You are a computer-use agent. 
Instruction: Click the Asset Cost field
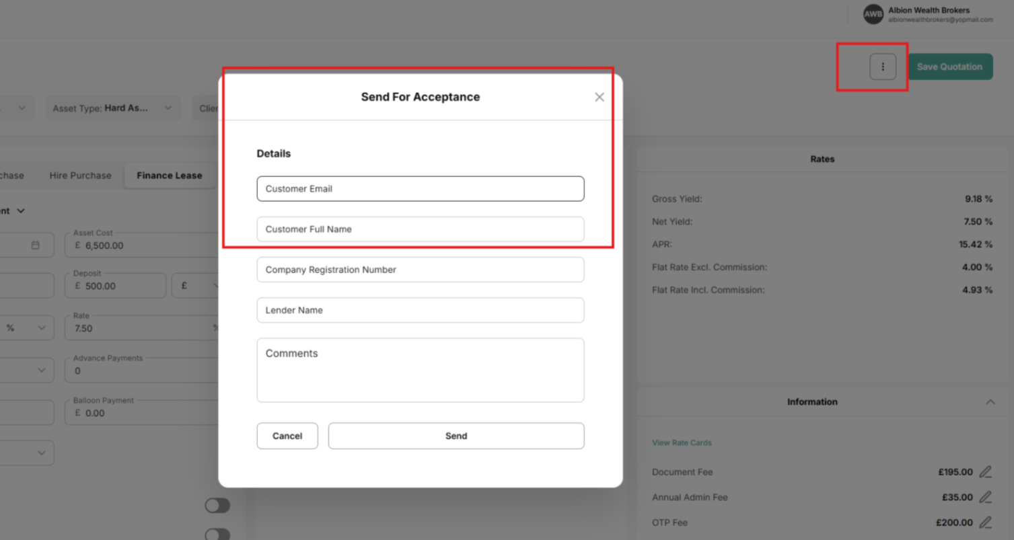click(143, 245)
